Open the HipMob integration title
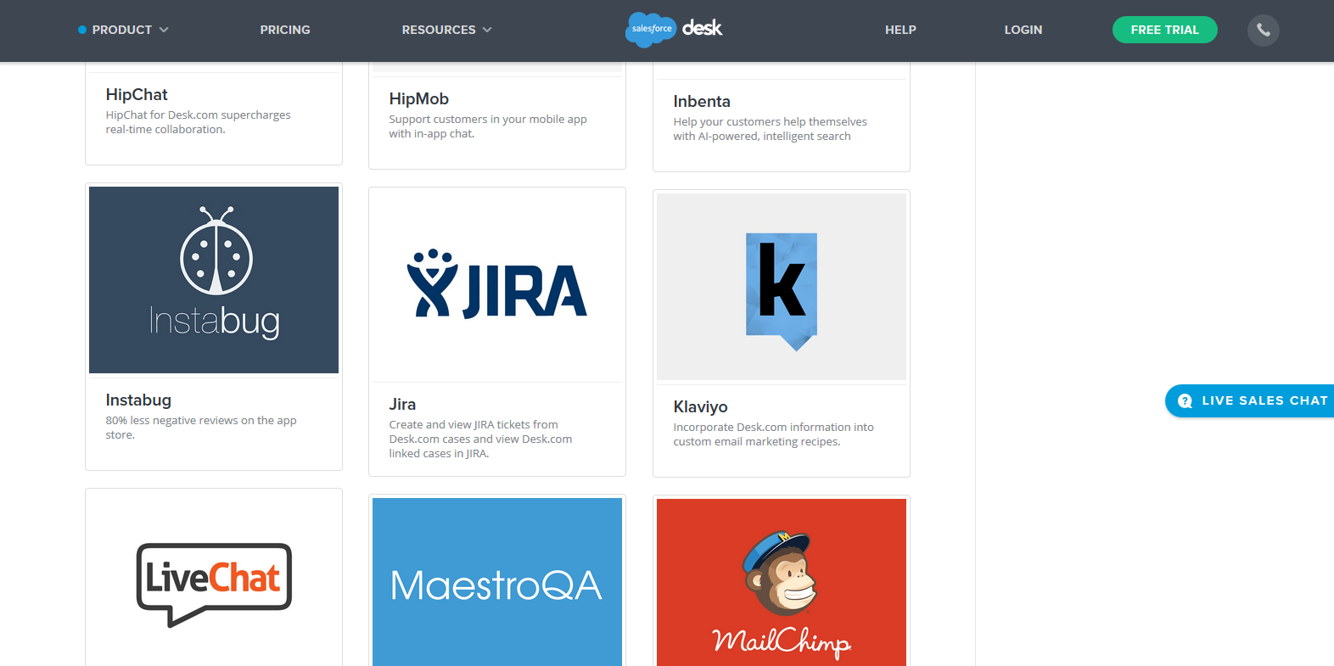Image resolution: width=1334 pixels, height=666 pixels. (x=418, y=98)
